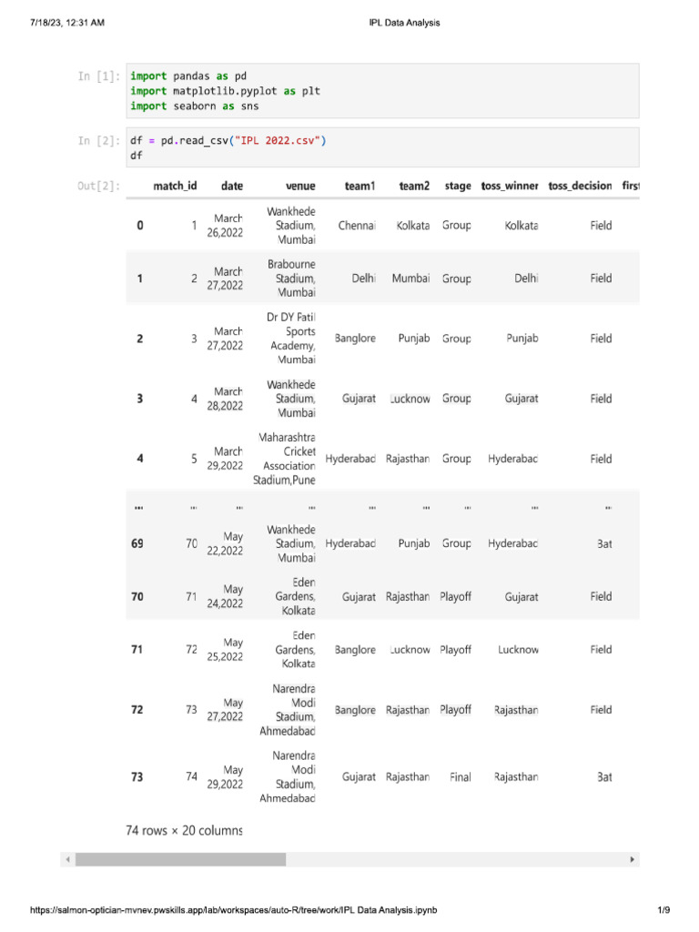Click the ellipsis truncated row marker
699x932 pixels.
(138, 508)
